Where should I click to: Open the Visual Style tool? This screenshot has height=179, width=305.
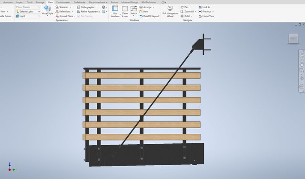click(x=47, y=10)
